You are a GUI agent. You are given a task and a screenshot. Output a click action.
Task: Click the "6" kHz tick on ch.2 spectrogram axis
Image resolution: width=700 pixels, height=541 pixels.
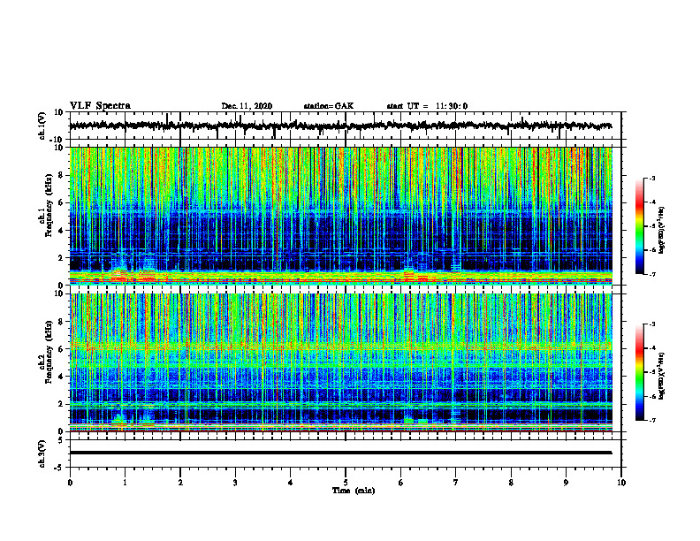point(62,348)
